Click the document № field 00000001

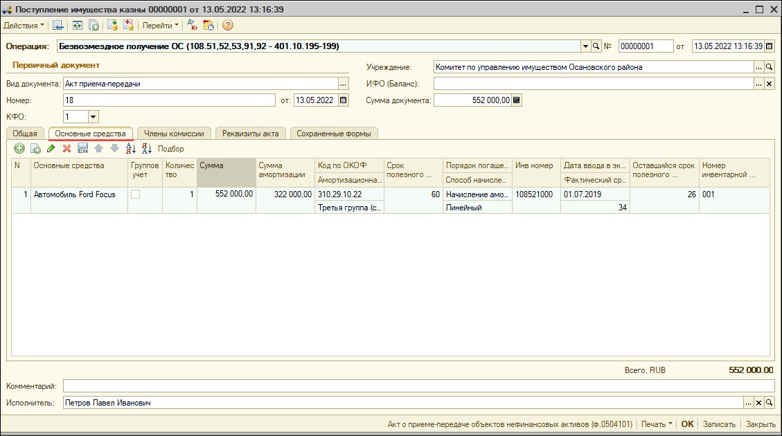(x=646, y=46)
